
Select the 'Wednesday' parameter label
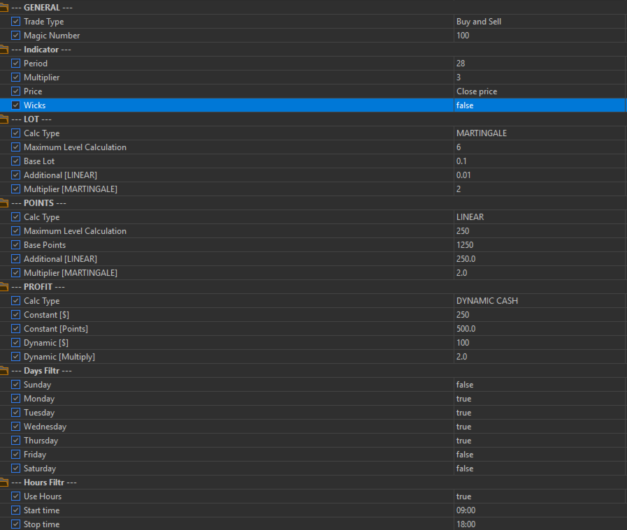tap(45, 427)
